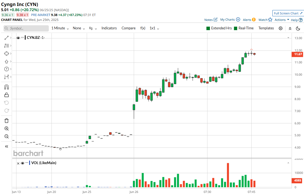Toggle Real-Time checkbox
This screenshot has height=194, width=304.
tap(236, 28)
